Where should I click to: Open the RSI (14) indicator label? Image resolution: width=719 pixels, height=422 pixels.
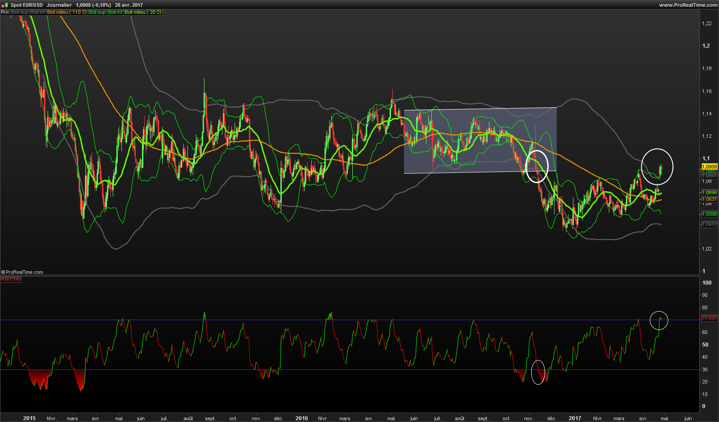click(10, 279)
